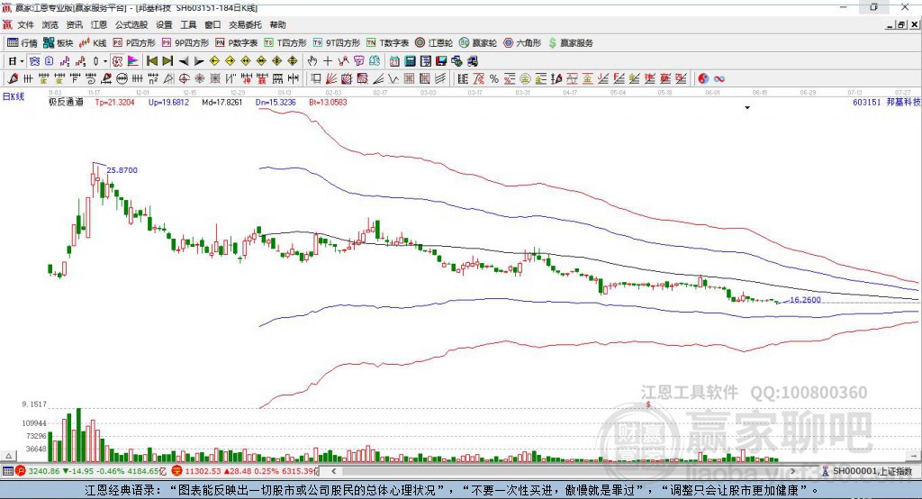Click the rectangle frame tool icon

coord(315,78)
